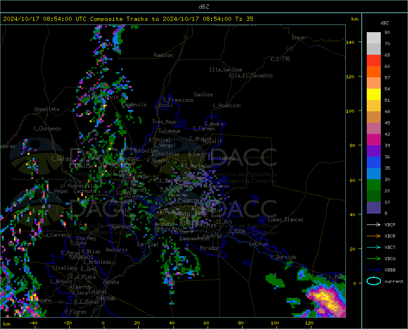Image resolution: width=408 pixels, height=329 pixels.
Task: Click the 'Tz 35' threshold text
Action: 244,19
